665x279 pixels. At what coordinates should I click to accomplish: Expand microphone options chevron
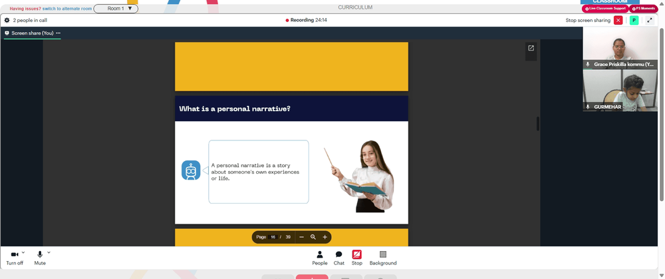coord(49,252)
